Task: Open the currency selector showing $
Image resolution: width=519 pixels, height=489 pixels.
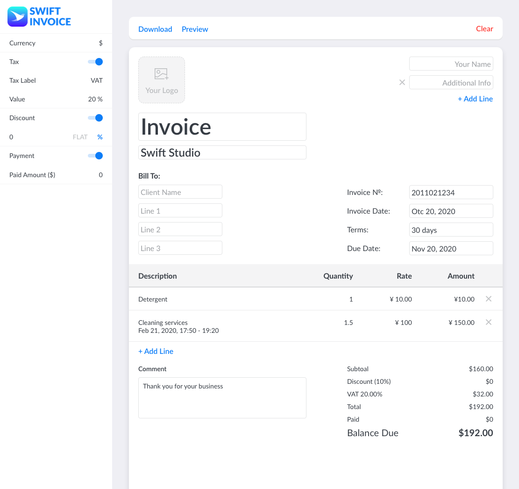Action: coord(100,43)
